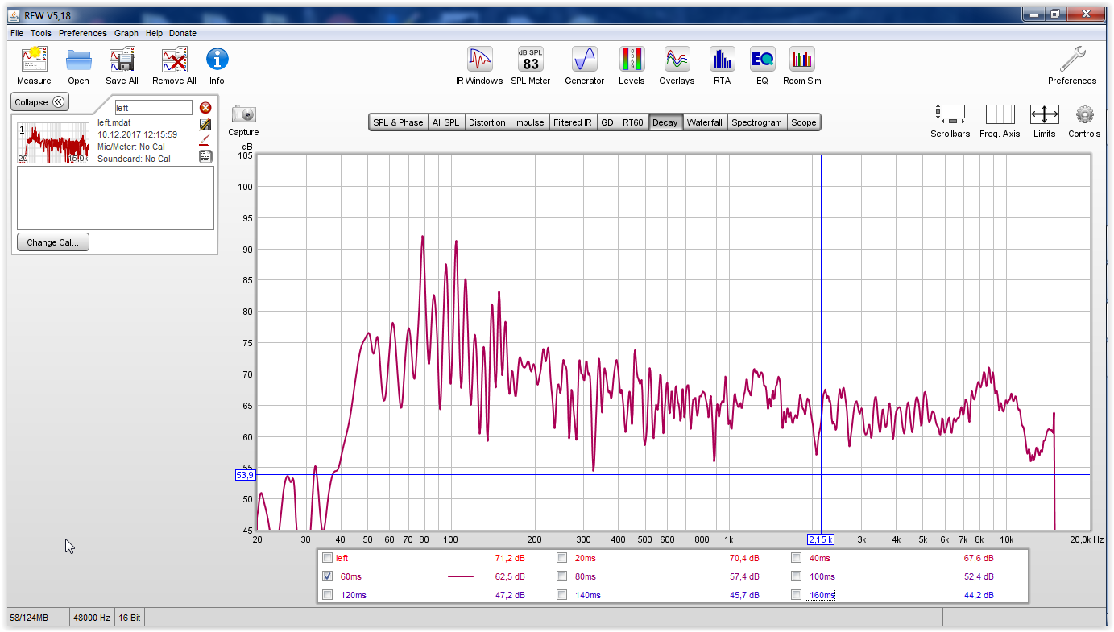Viewport: 1114px width, 632px height.
Task: Click the left measurement name field
Action: [153, 108]
